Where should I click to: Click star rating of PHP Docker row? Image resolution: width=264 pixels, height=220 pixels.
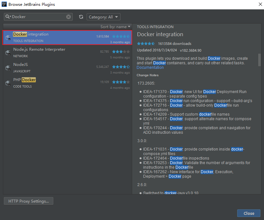click(x=121, y=82)
